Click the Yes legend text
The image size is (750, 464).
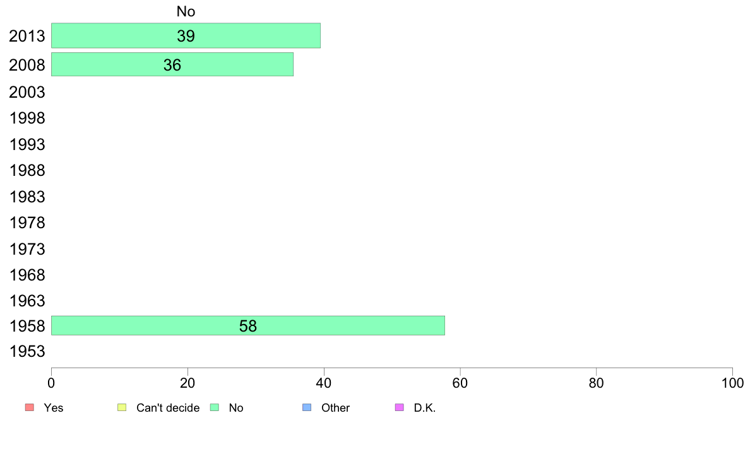(x=54, y=408)
